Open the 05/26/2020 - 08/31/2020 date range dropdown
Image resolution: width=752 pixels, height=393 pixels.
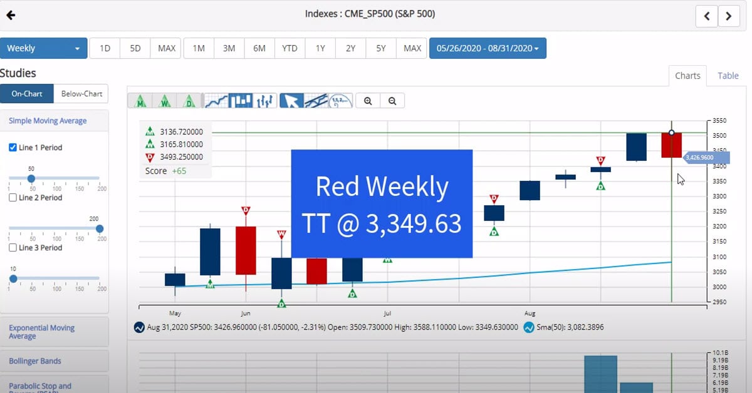[x=488, y=48]
